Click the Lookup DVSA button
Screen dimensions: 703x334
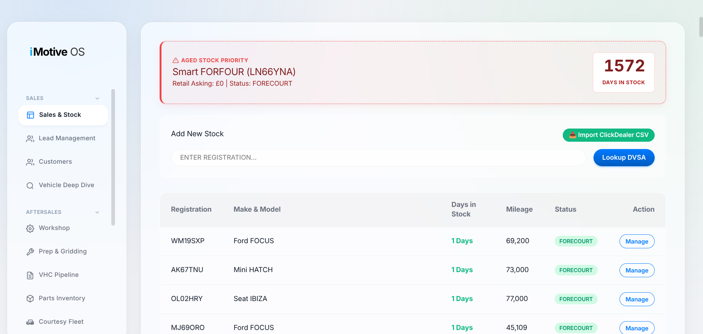tap(624, 158)
